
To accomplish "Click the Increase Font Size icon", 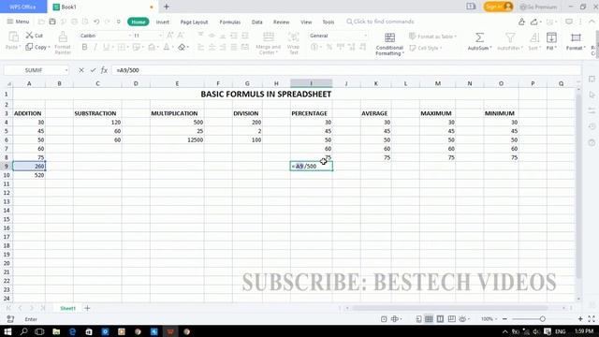I will tap(170, 36).
